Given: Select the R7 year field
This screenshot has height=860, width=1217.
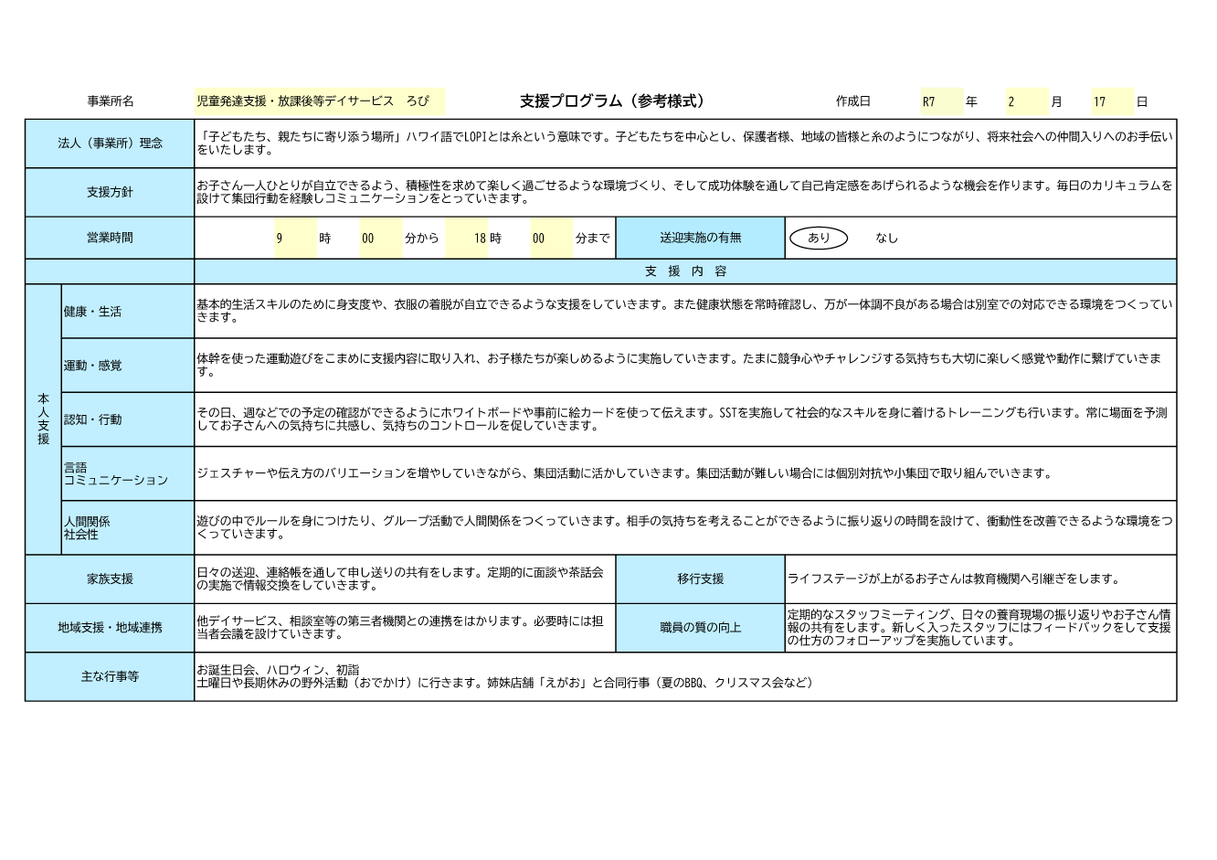Looking at the screenshot, I should [x=941, y=101].
